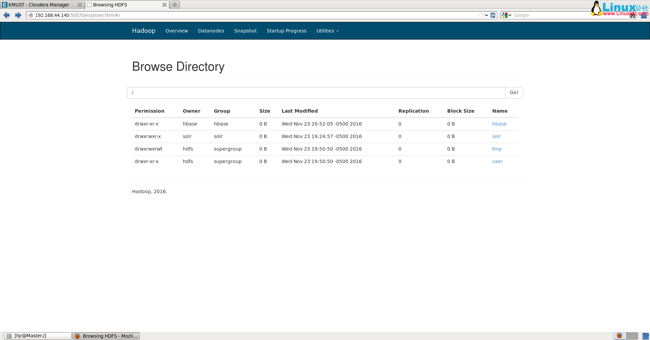Image resolution: width=650 pixels, height=340 pixels.
Task: Switch to KMUST - Cloudera Manager tab
Action: click(x=39, y=5)
